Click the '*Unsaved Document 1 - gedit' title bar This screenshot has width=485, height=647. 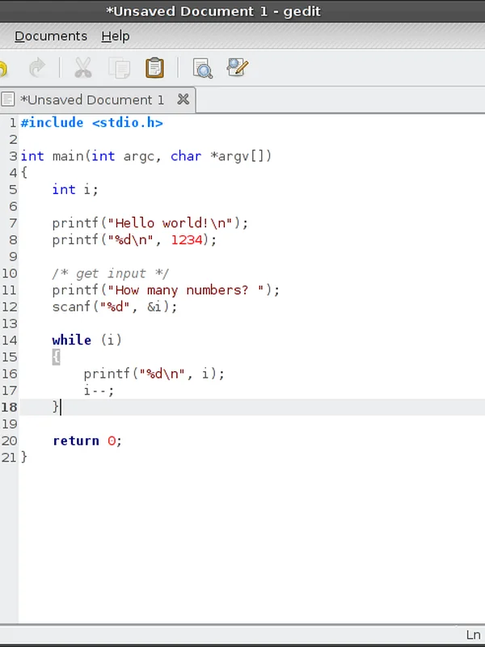213,11
